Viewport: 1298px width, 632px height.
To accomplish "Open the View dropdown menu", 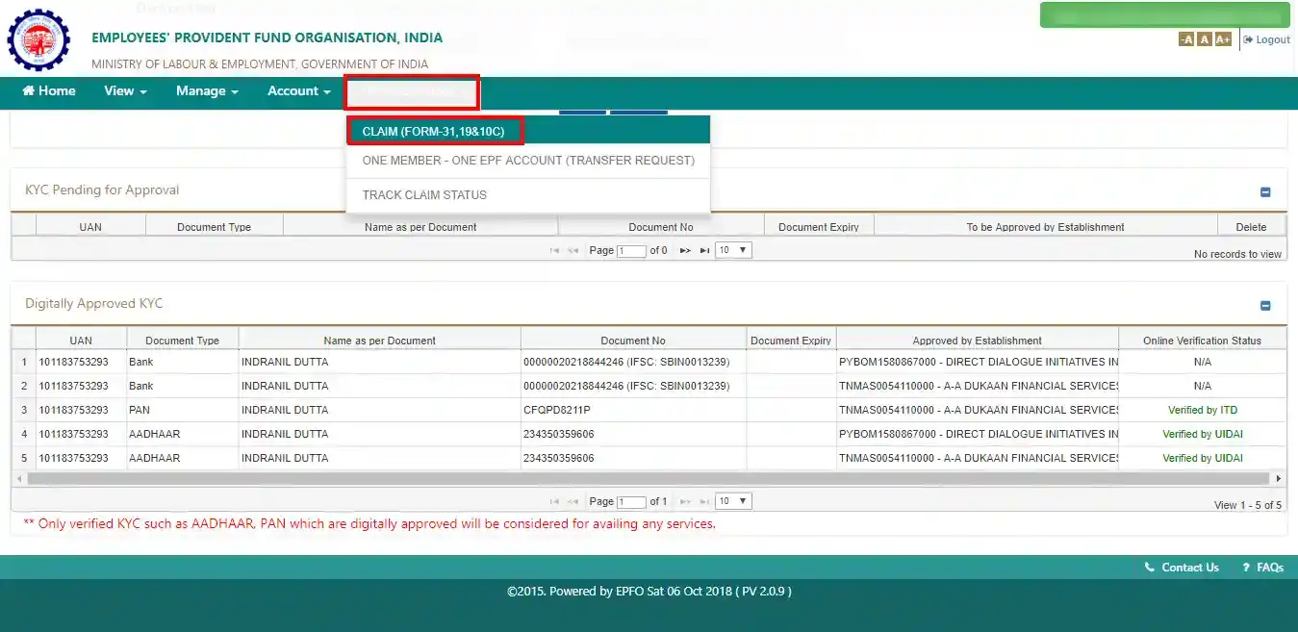I will coord(125,91).
